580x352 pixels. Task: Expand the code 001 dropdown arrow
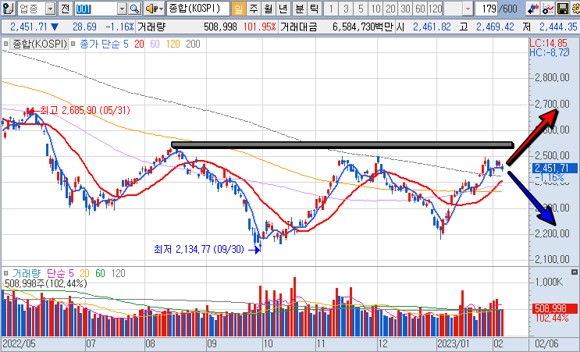point(123,9)
